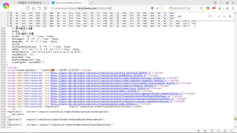View site security shield icon in address bar
Image resolution: width=237 pixels, height=133 pixels.
pyautogui.click(x=52, y=8)
